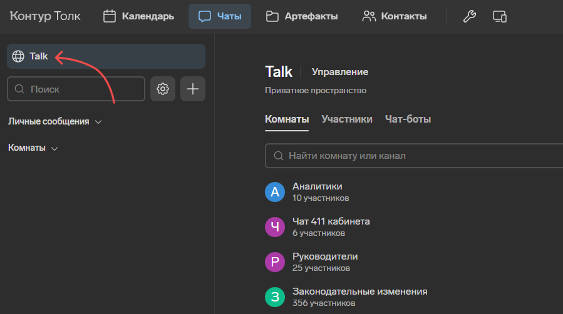Click the devices monitor icon in top bar
The width and height of the screenshot is (563, 314).
click(499, 16)
